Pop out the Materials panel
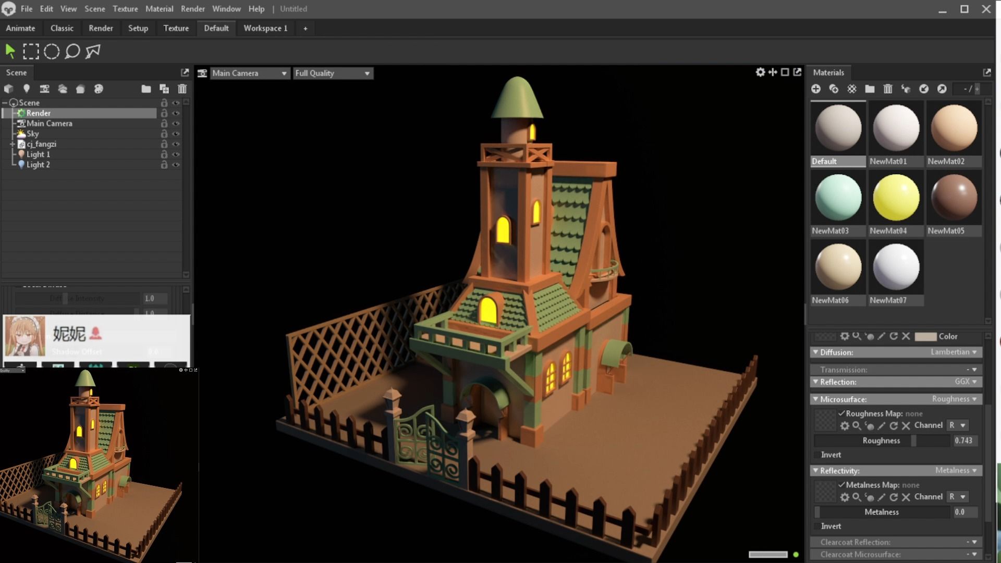The width and height of the screenshot is (1001, 563). click(x=987, y=72)
